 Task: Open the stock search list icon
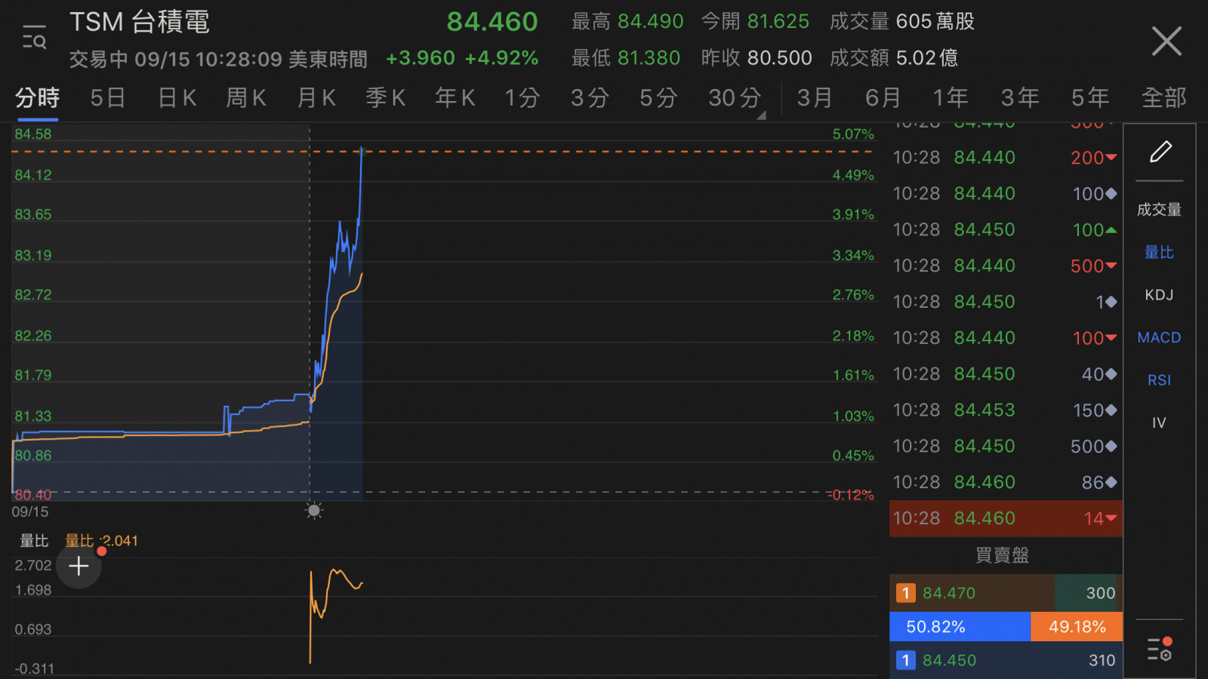click(34, 37)
